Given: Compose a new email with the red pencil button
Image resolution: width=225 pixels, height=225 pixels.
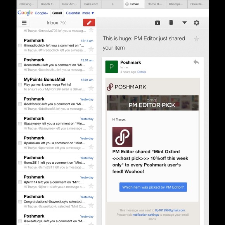Looking at the screenshot, I should point(89,22).
